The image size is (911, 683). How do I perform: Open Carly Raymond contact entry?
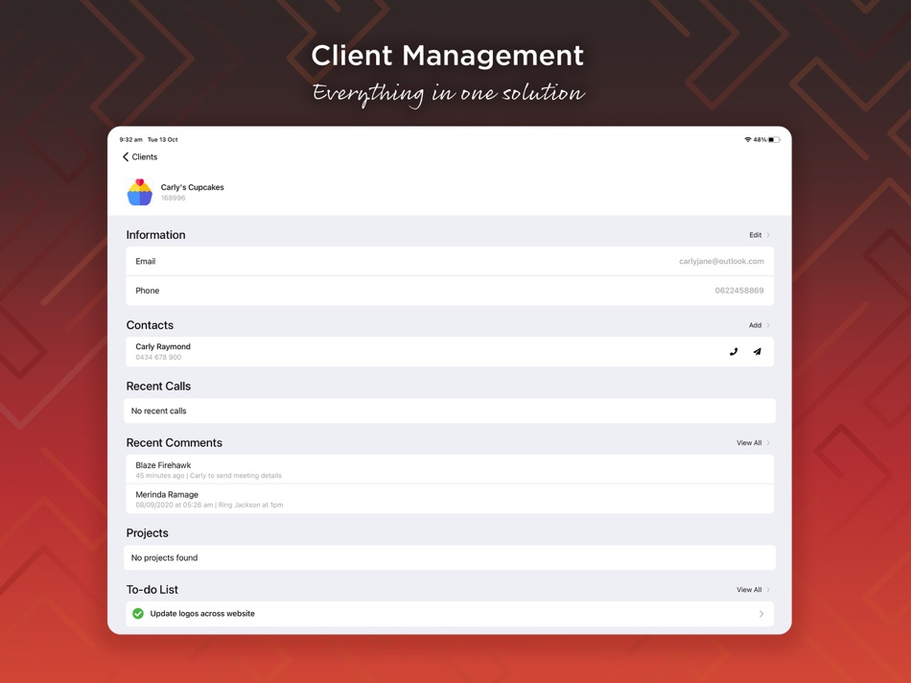coord(450,352)
